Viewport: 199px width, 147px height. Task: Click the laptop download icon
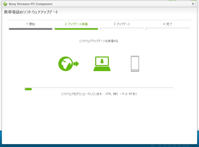pyautogui.click(x=102, y=64)
